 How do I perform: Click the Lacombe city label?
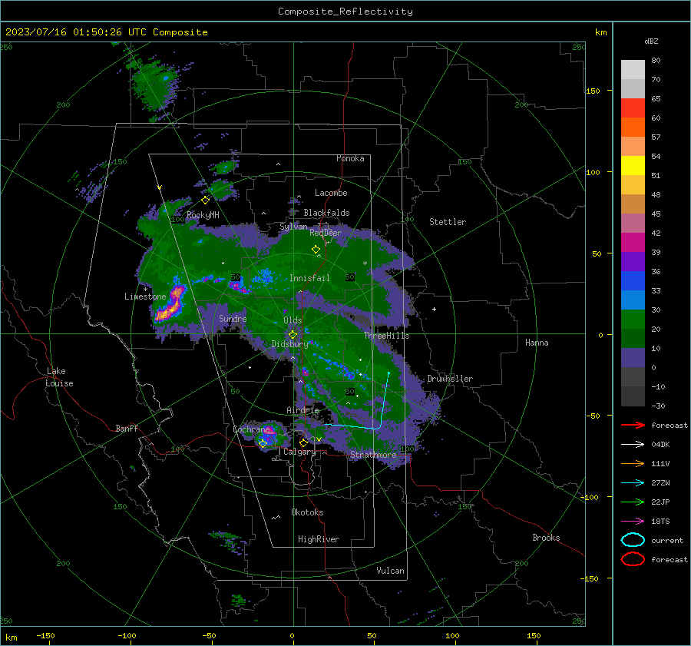click(331, 193)
